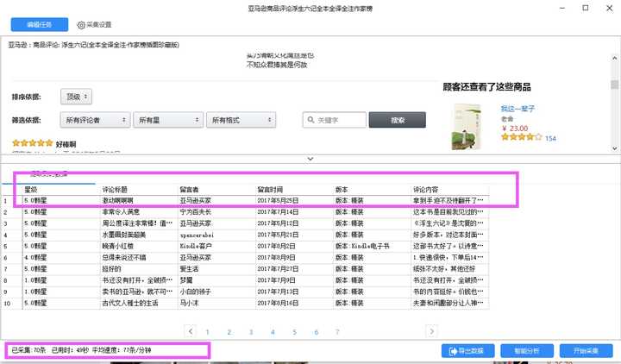Click the dark 搜索 button
Image resolution: width=621 pixels, height=364 pixels.
coord(398,120)
